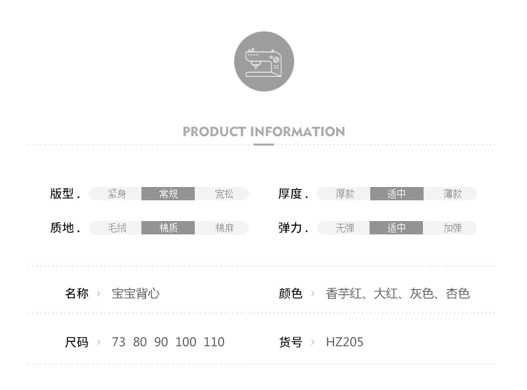Select 无弹 elasticity option
527x390 pixels.
(345, 228)
